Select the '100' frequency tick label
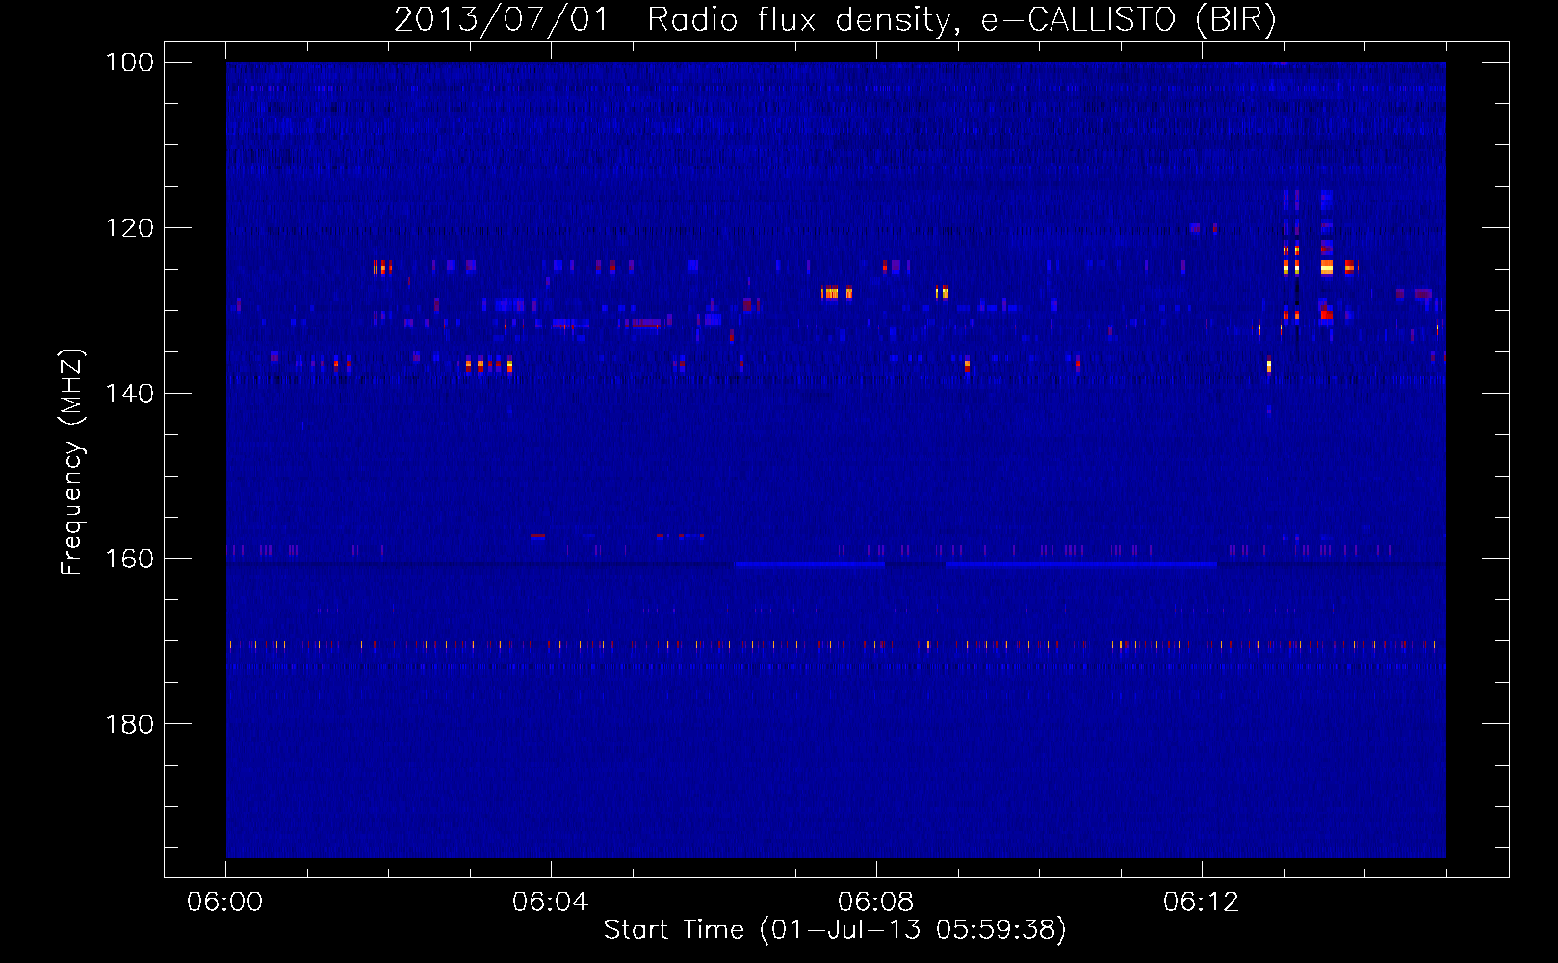This screenshot has height=963, width=1558. [130, 63]
